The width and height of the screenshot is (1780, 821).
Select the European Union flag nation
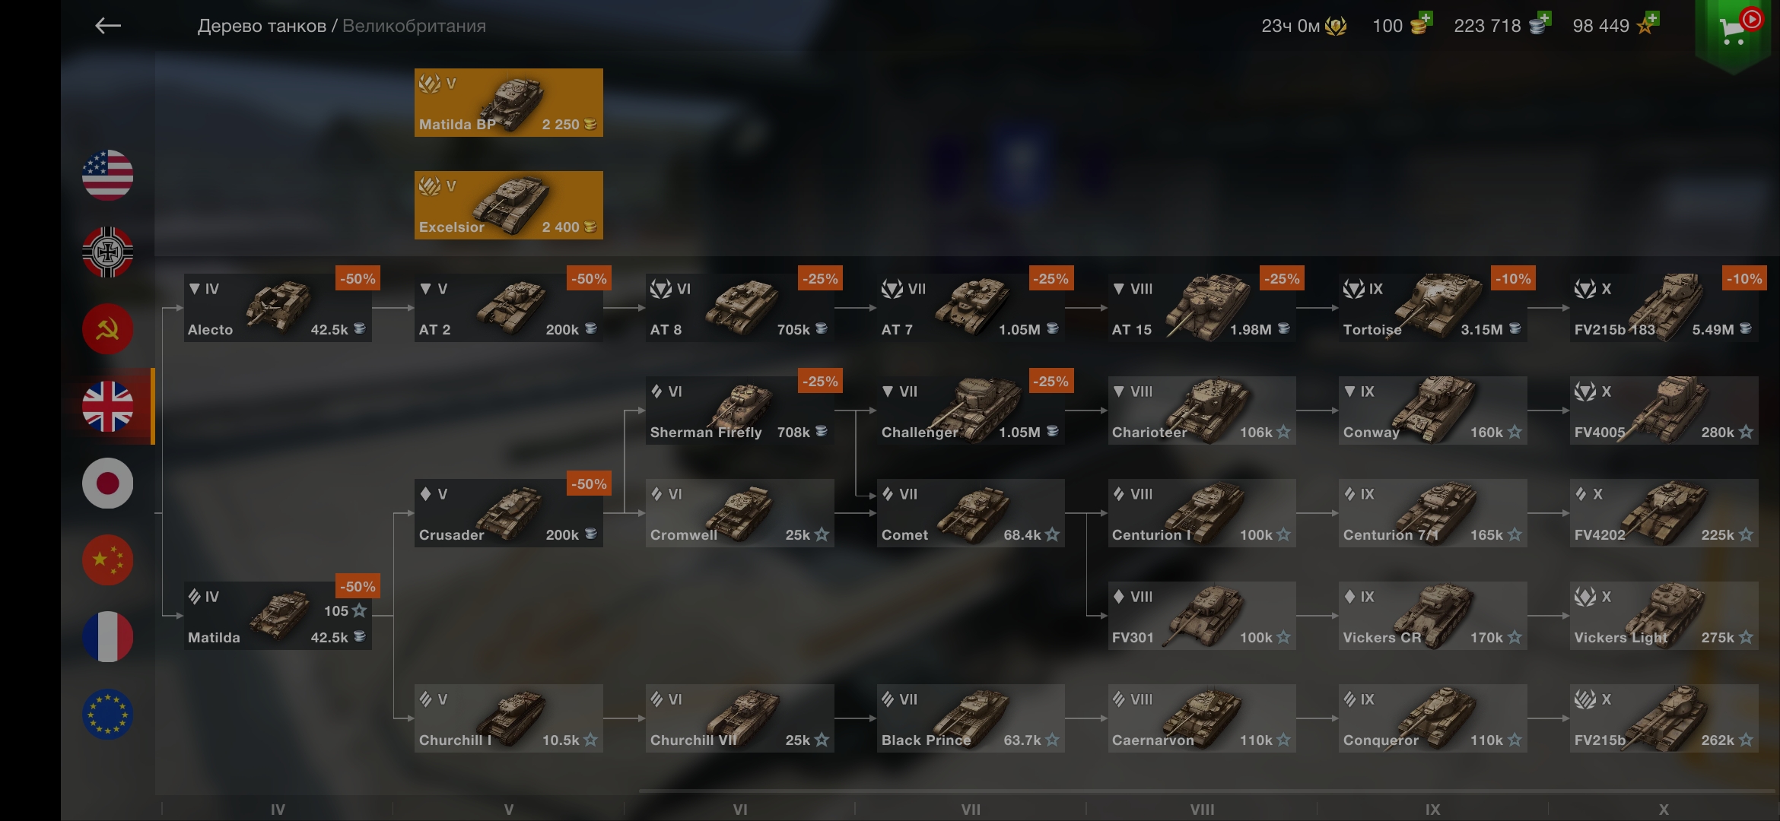click(107, 715)
